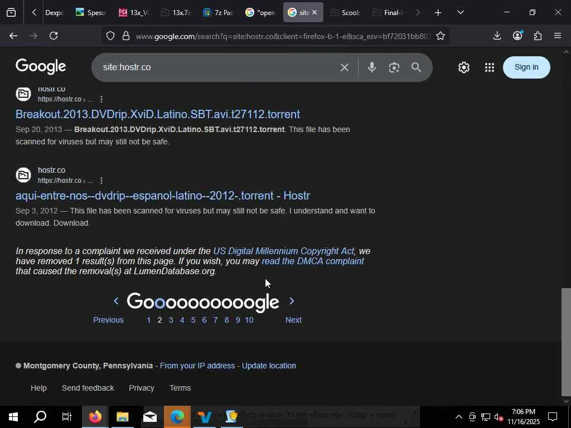Bookmark this page with the star
This screenshot has width=571, height=428.
[441, 36]
